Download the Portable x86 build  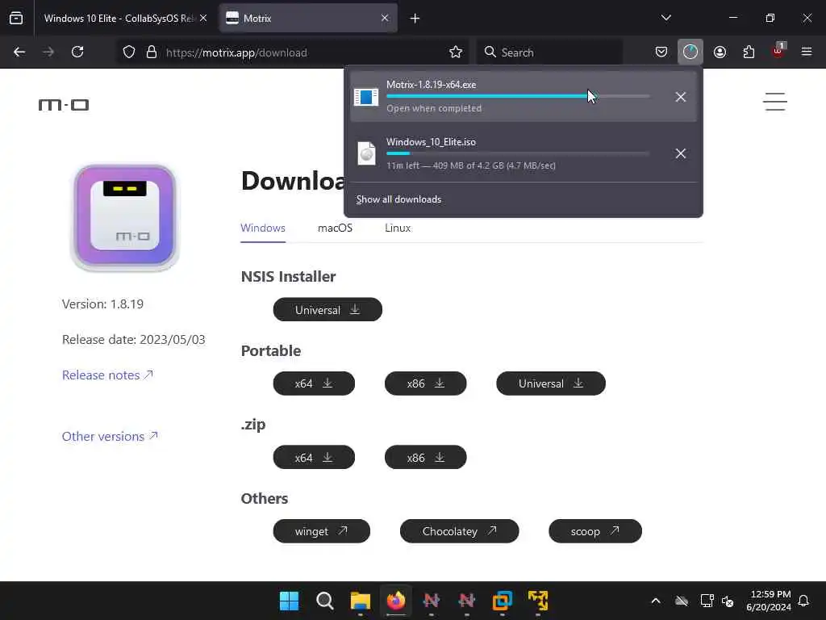(426, 383)
